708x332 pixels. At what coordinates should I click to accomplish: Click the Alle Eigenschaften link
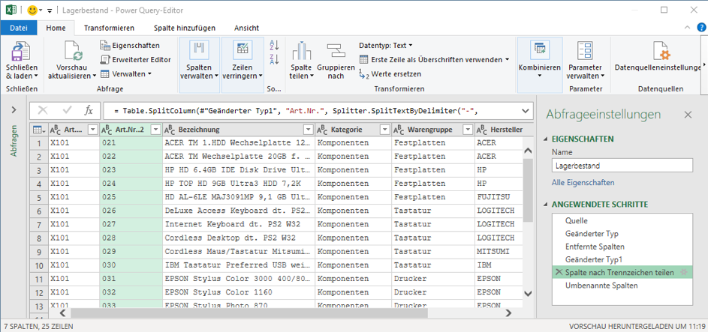click(583, 182)
